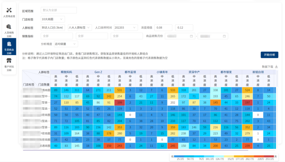Click the second 销售指标 全部 field
285x162 pixels.
[92, 36]
